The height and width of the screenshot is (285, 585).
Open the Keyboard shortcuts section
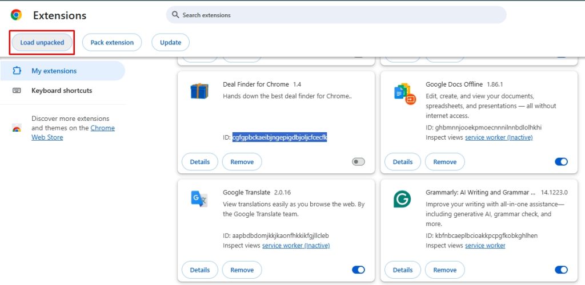[63, 91]
